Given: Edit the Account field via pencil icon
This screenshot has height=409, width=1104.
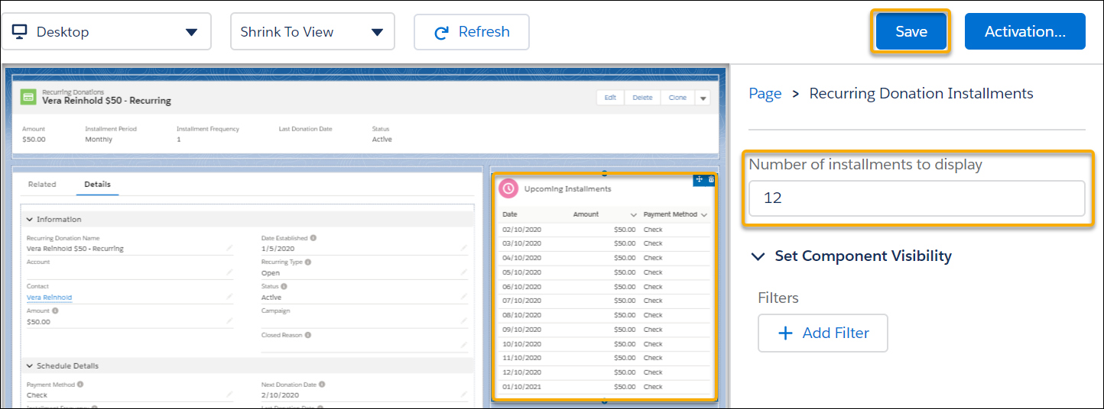Looking at the screenshot, I should tap(229, 272).
